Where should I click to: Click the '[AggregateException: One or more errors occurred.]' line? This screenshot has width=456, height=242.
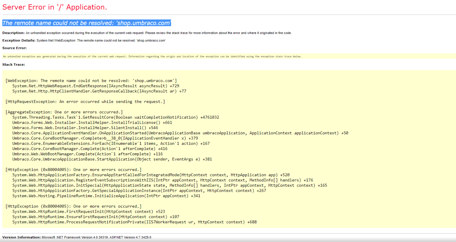[64, 112]
